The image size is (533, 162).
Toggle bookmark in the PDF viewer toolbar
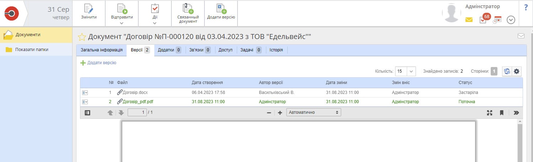coord(502,113)
